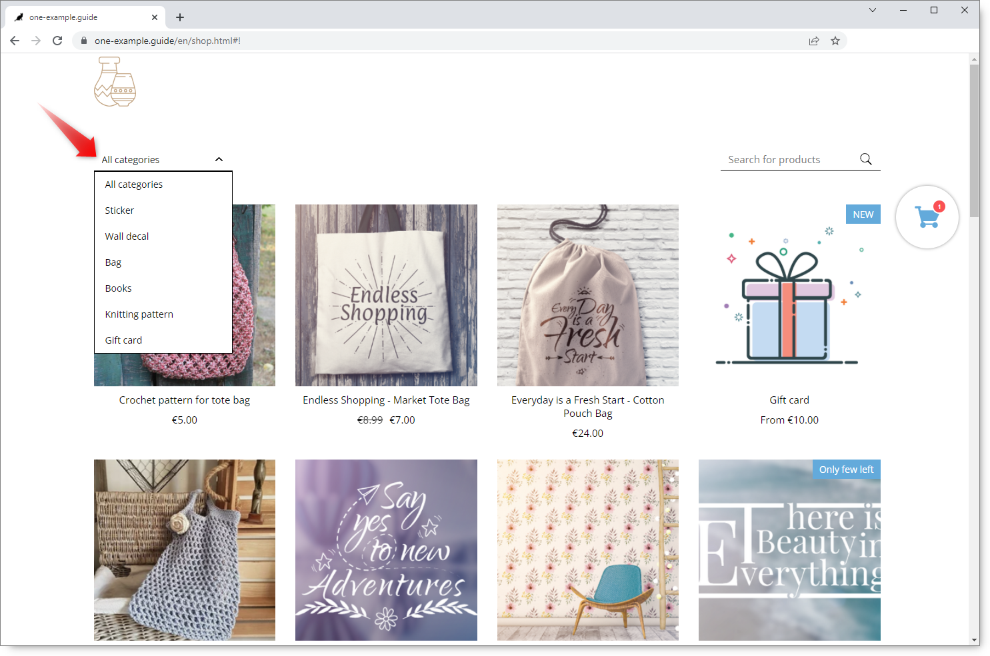Click the vase shop logo

point(115,82)
